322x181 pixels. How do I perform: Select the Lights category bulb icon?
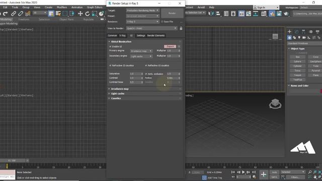click(299, 38)
